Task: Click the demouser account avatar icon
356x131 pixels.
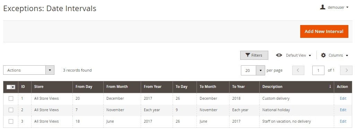Action: 322,7
